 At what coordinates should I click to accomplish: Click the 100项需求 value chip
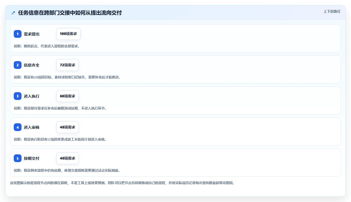[68, 34]
